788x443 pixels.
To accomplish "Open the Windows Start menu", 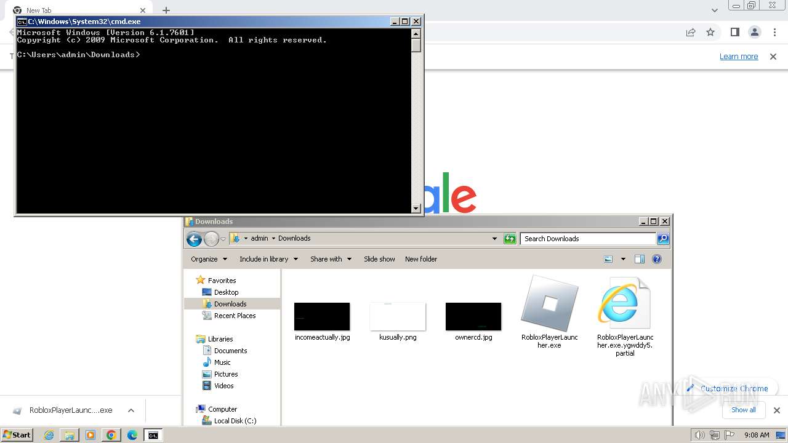I will coord(17,435).
